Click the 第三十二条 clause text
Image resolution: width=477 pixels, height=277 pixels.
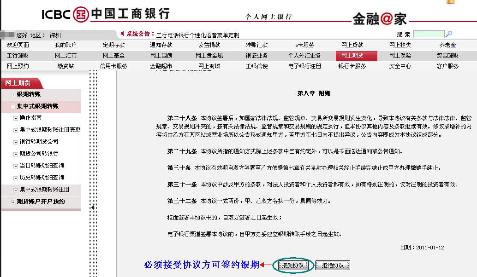tap(249, 201)
